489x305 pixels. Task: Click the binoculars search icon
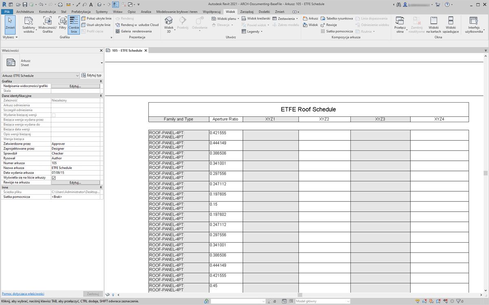click(398, 4)
